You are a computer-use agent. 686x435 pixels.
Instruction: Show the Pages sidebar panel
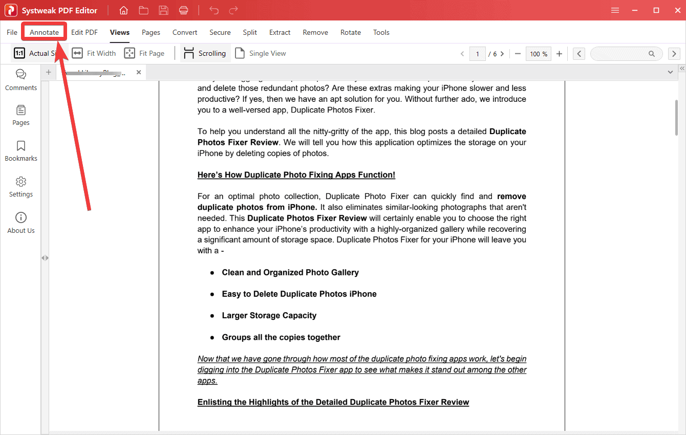(x=21, y=116)
